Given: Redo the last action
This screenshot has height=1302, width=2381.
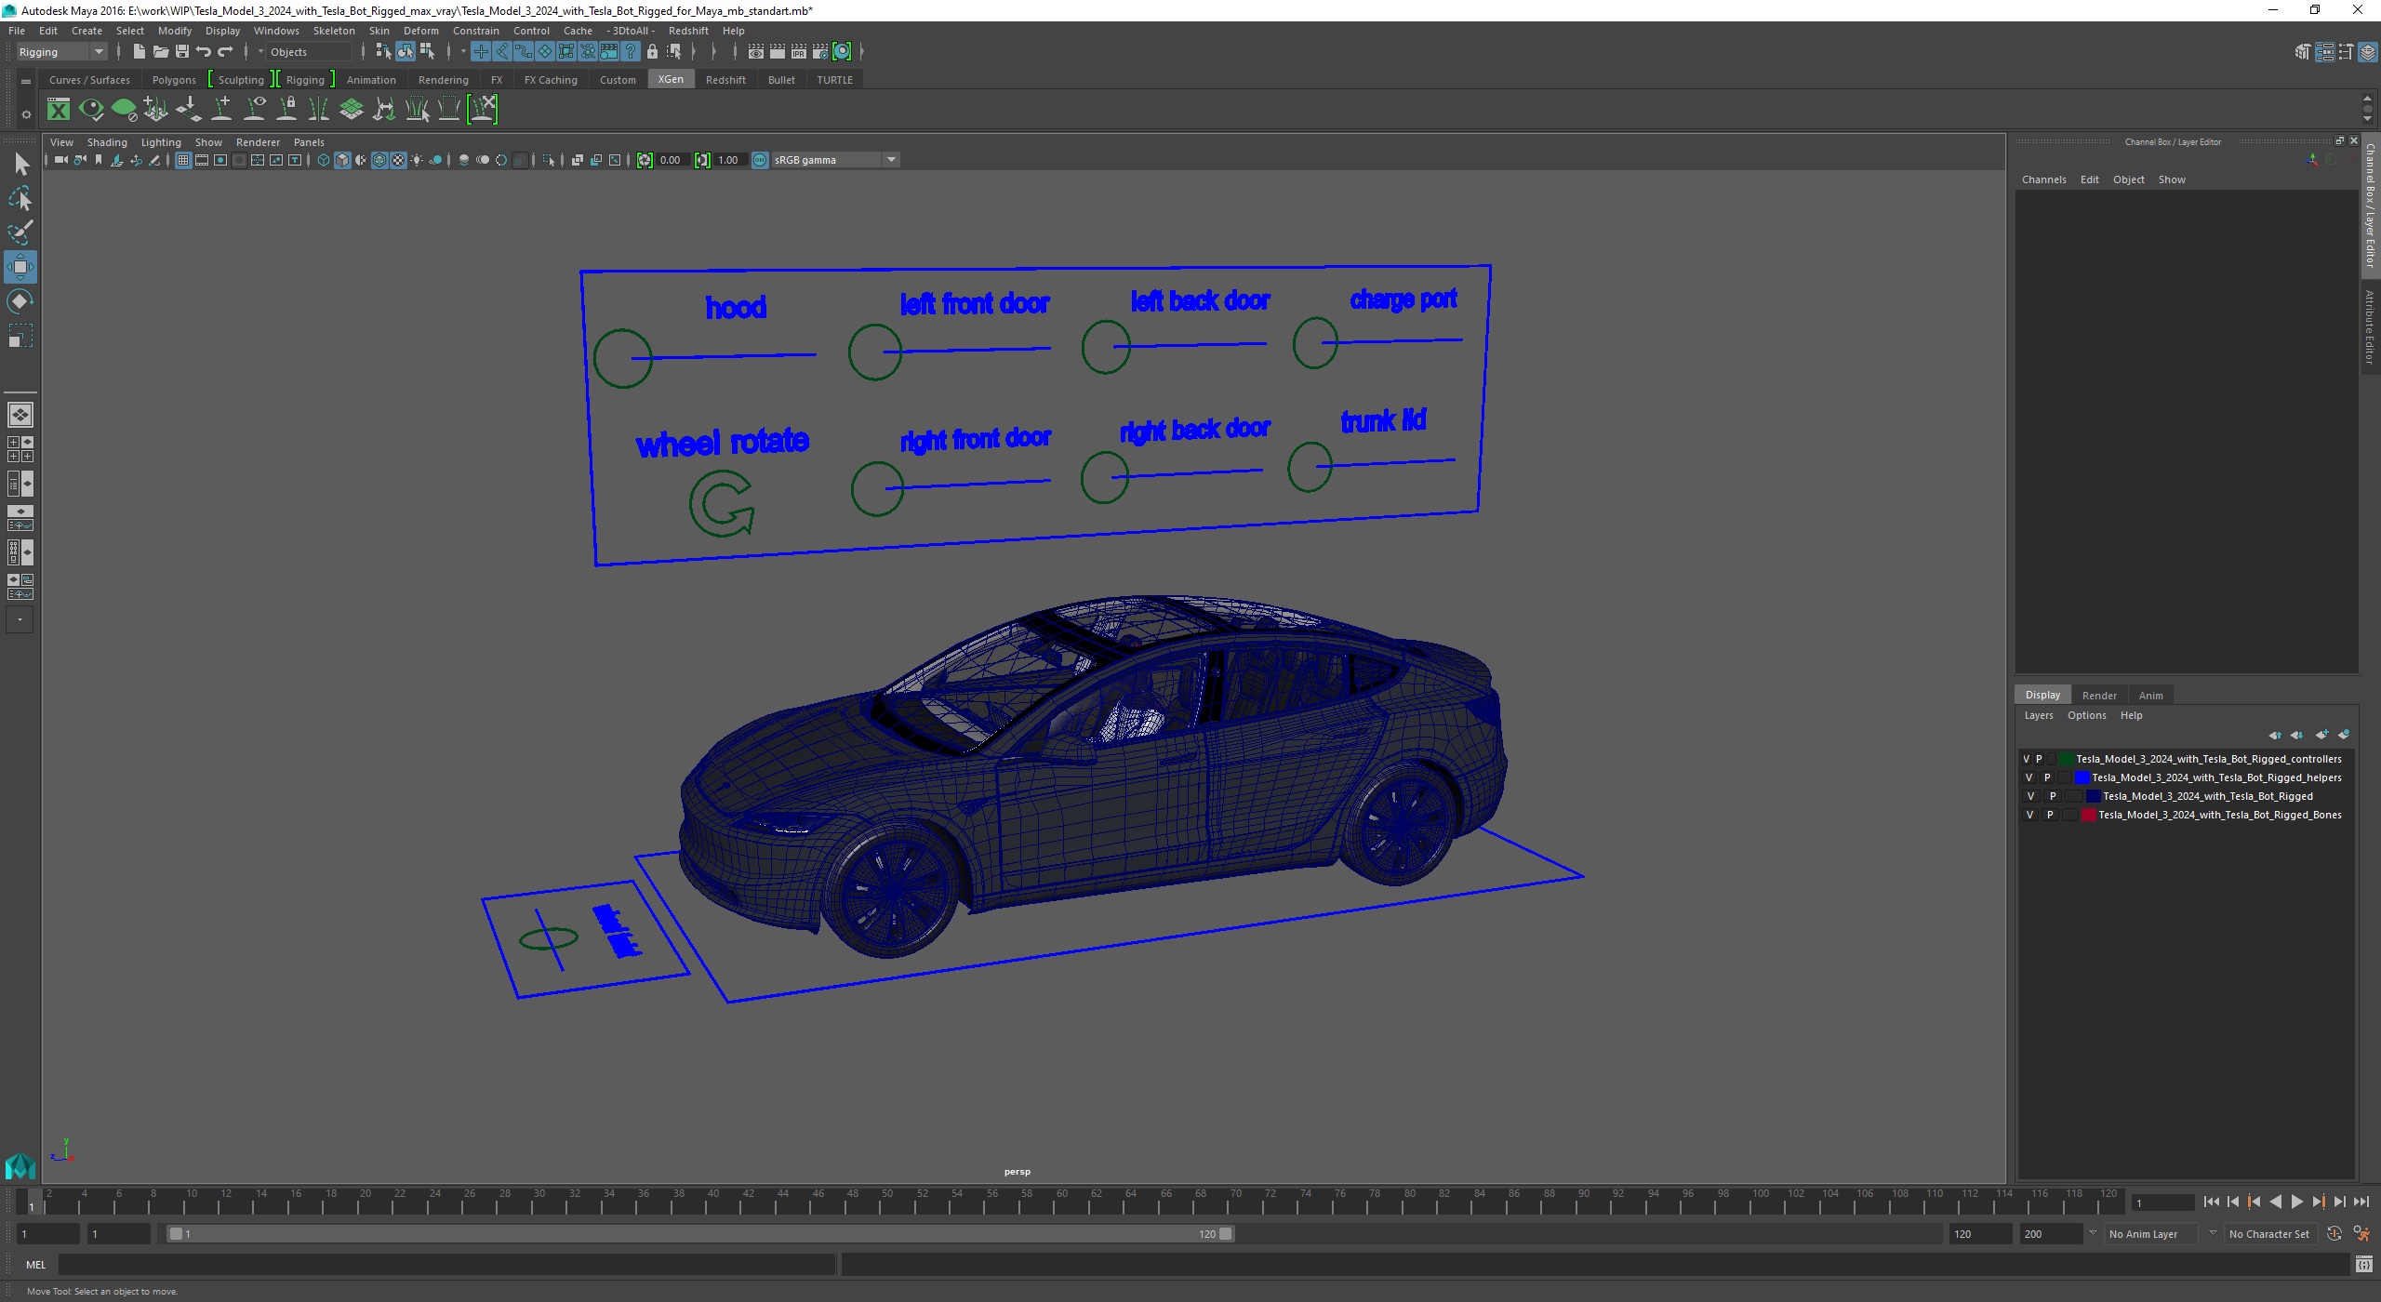Looking at the screenshot, I should click(225, 52).
